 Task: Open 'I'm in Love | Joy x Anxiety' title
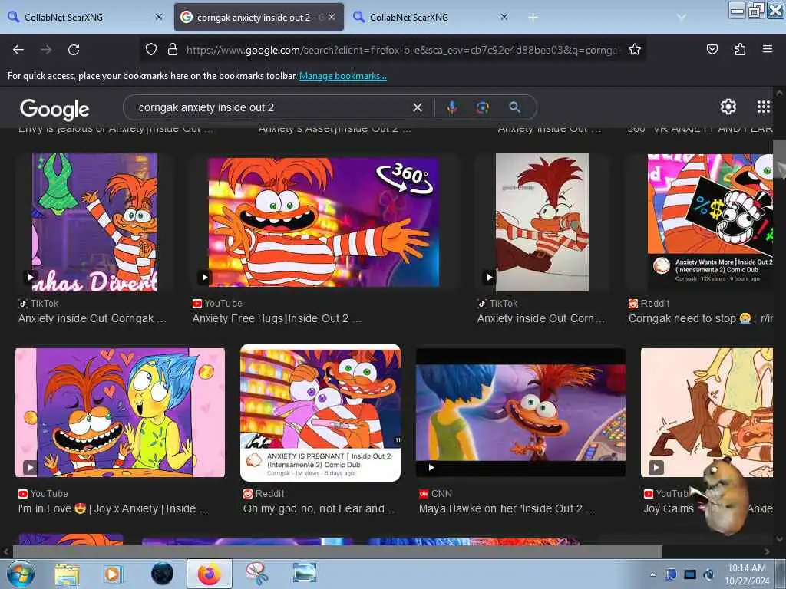113,509
